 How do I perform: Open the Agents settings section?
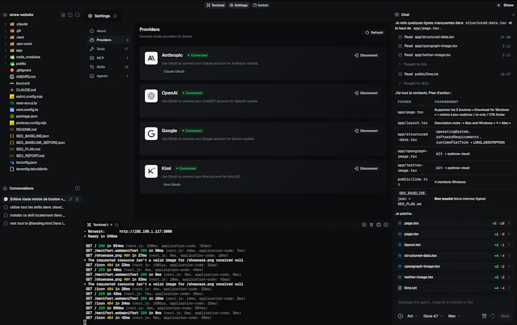pos(109,76)
